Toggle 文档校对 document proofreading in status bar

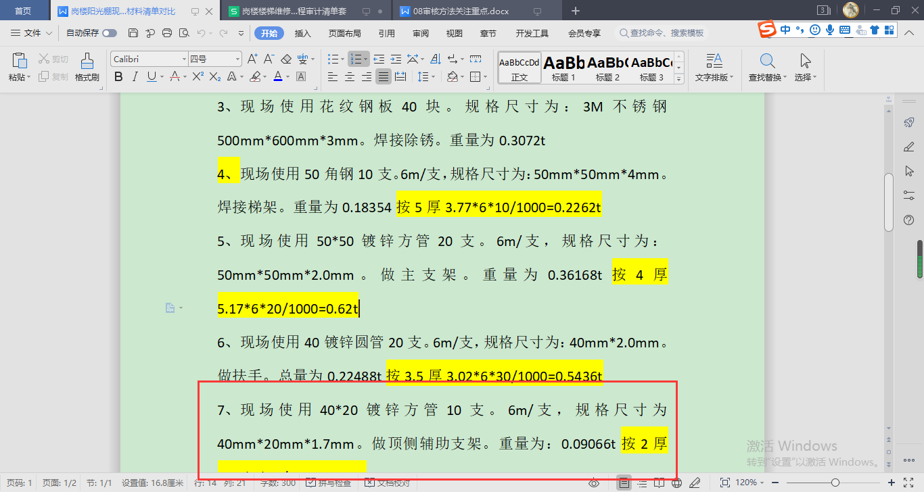(387, 483)
